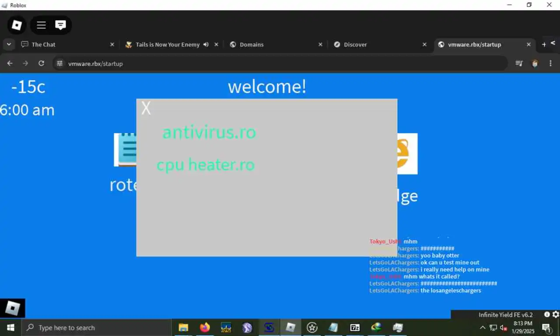Open the printer-like app taskbar icon
560x336 pixels.
click(398, 327)
